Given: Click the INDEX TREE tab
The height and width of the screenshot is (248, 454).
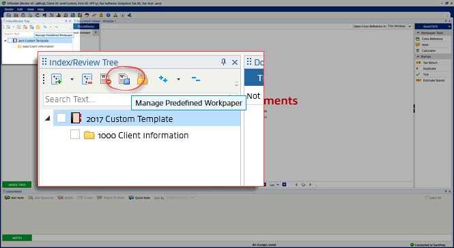Looking at the screenshot, I should [x=17, y=185].
